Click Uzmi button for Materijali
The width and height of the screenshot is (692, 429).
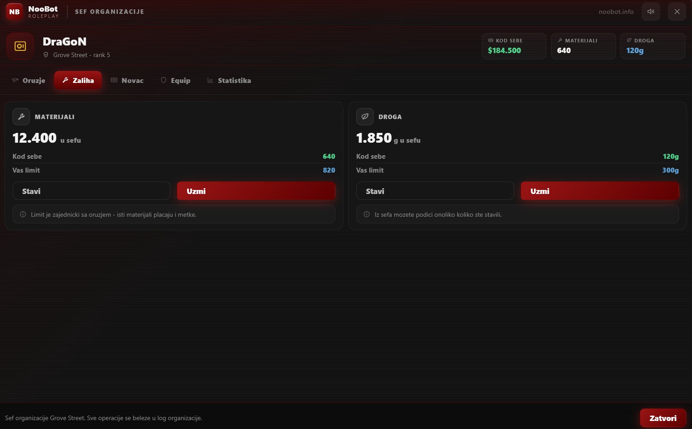point(256,191)
